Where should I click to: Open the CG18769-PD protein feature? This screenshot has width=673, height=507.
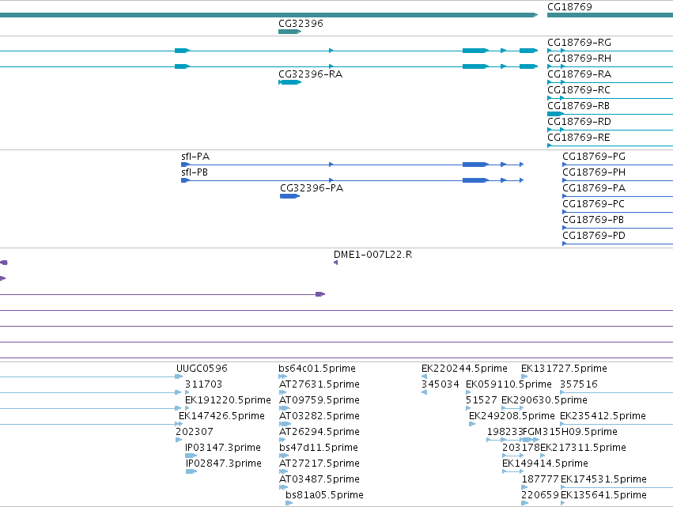[594, 236]
